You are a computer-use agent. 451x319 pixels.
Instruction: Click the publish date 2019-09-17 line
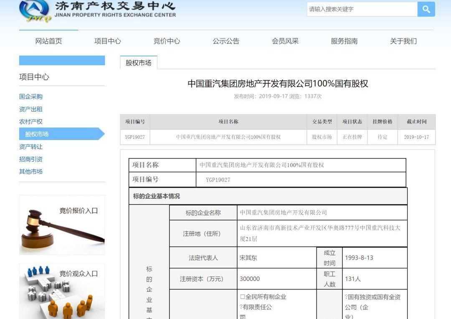278,97
